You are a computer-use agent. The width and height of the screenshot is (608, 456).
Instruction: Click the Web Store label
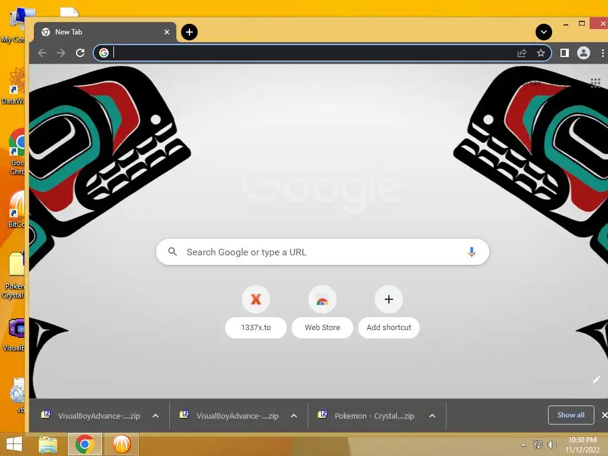(322, 328)
